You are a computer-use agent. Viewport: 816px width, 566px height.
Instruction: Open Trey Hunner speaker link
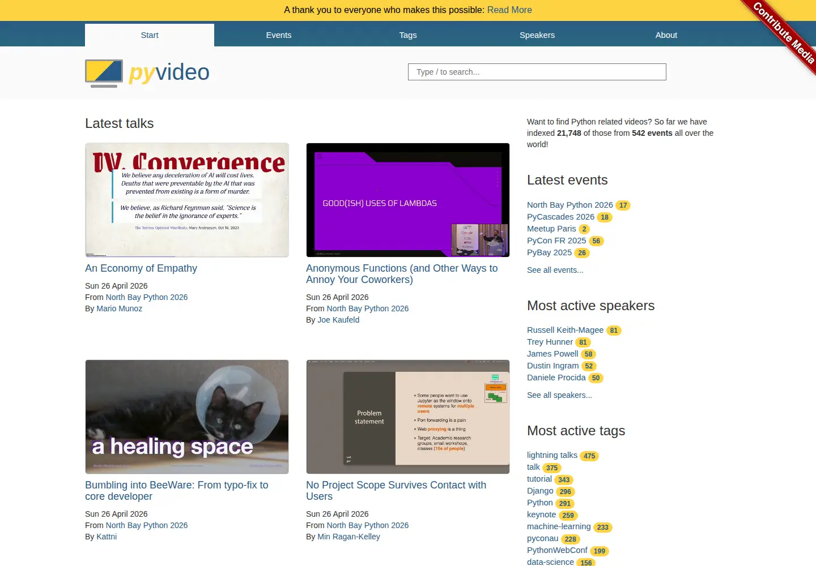pyautogui.click(x=550, y=342)
